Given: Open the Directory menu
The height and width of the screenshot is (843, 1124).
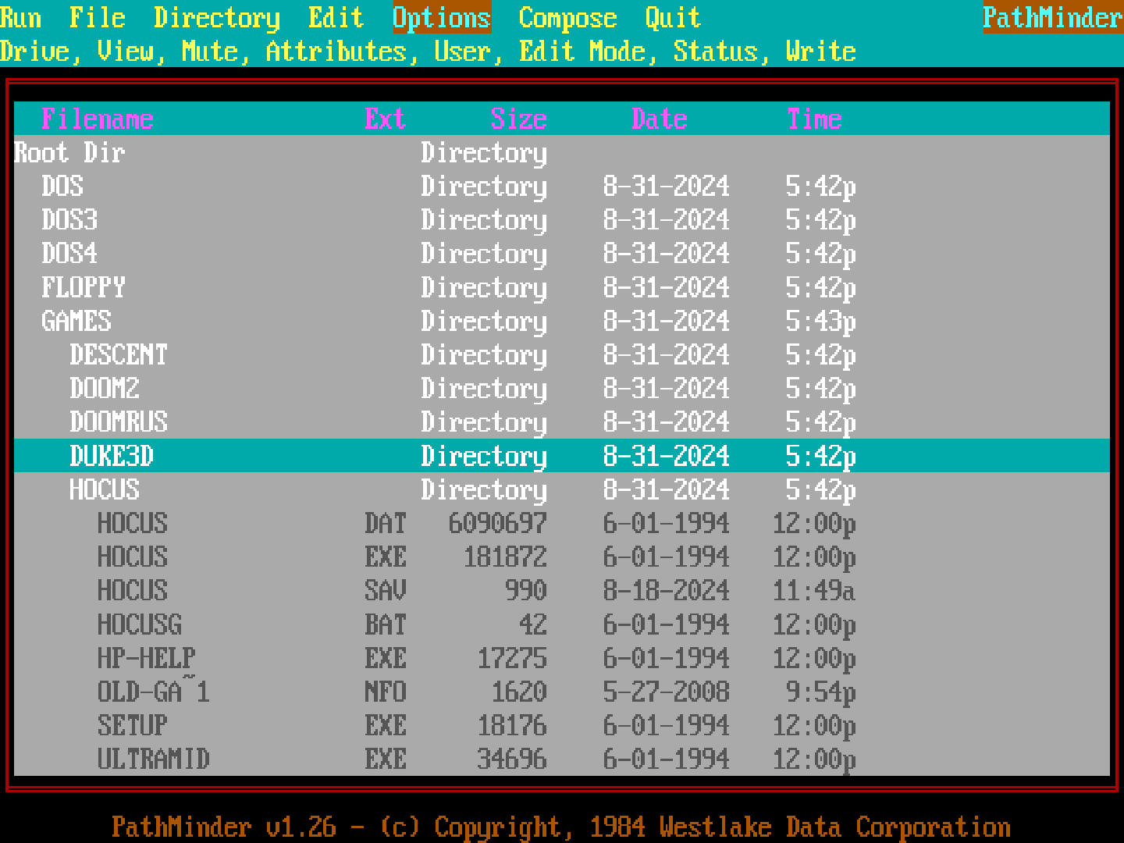Looking at the screenshot, I should (x=217, y=17).
